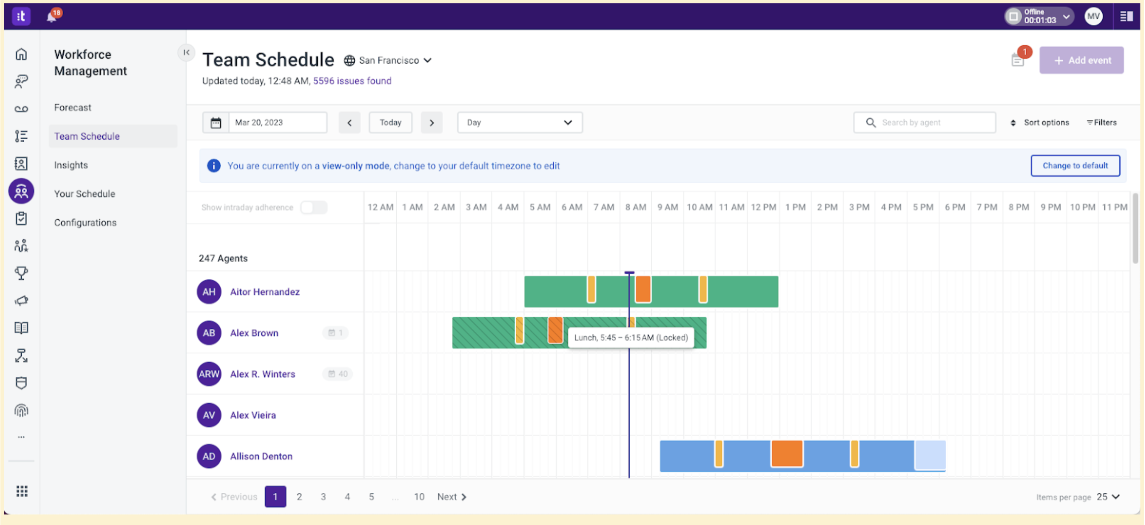
Task: Open the right side panel via top-right icon
Action: pyautogui.click(x=1127, y=16)
